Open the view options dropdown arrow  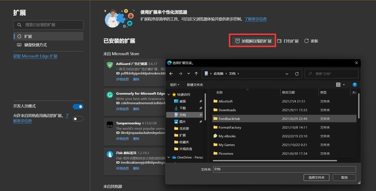(x=344, y=85)
